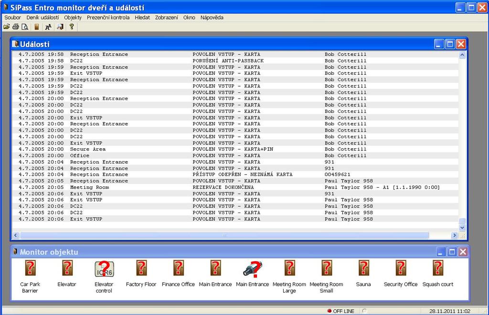The height and width of the screenshot is (315, 489).
Task: Select the Main Entrance door icon
Action: point(215,268)
